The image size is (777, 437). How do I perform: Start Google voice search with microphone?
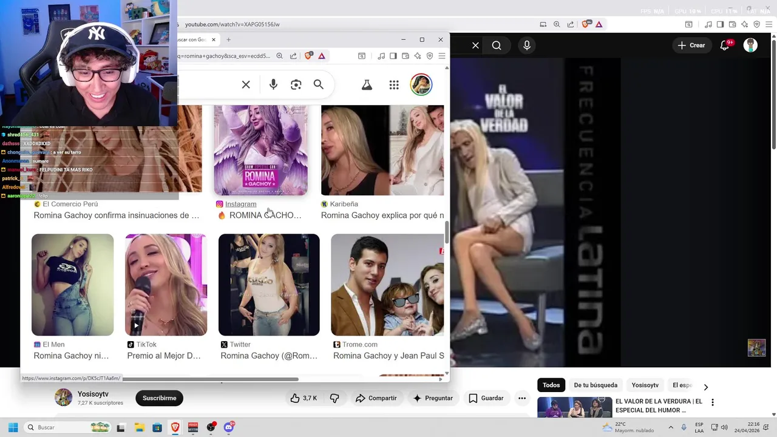click(x=273, y=84)
